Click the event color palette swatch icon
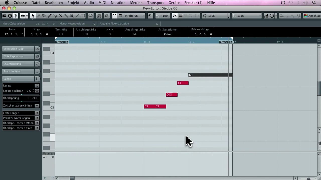Screen dimensions: 321x180 (306, 16)
